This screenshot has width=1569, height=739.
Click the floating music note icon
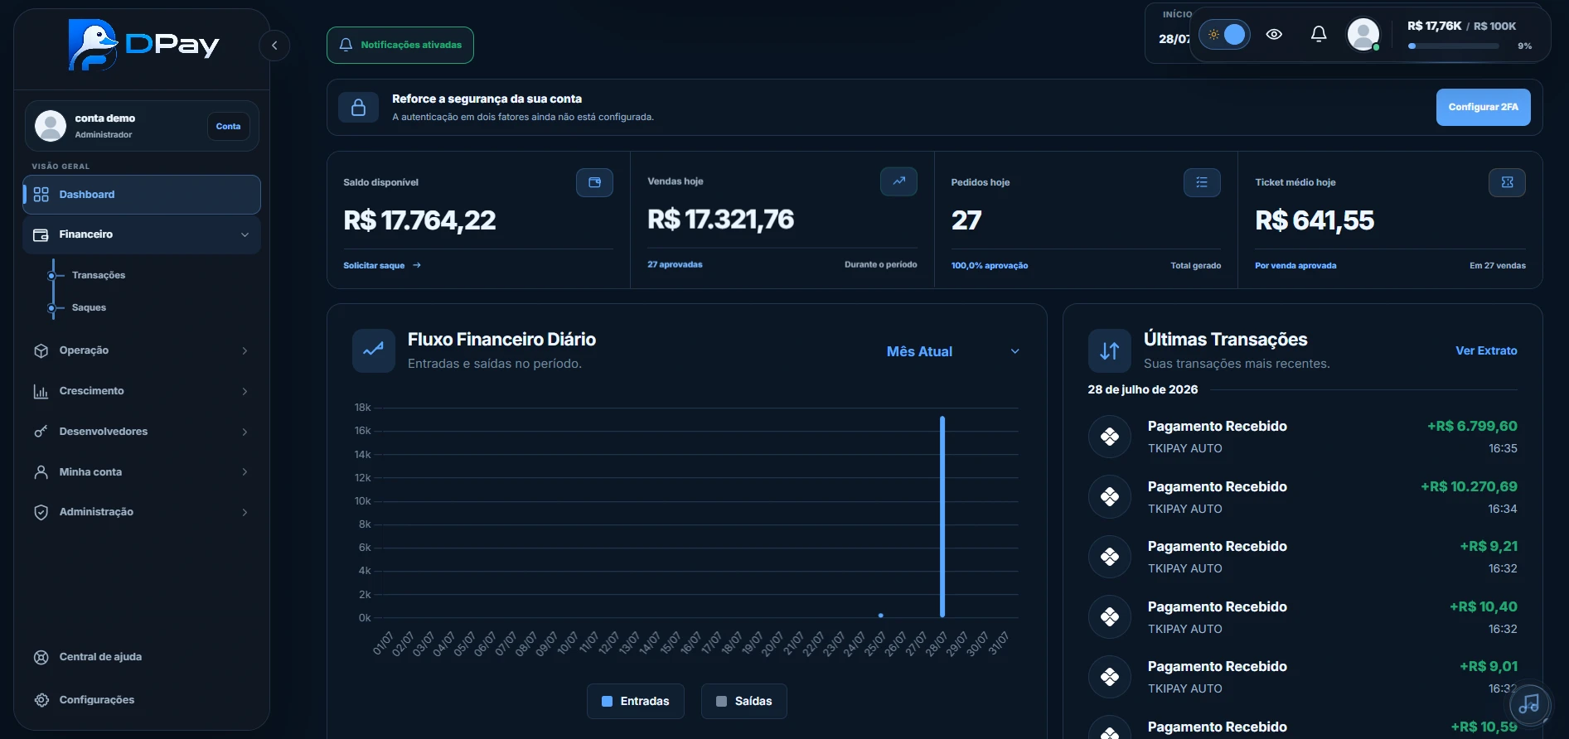point(1529,705)
